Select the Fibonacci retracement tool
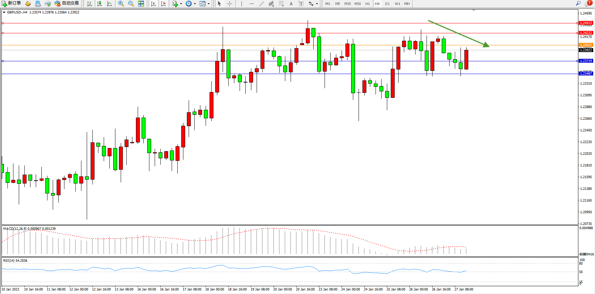The width and height of the screenshot is (595, 294). coord(281,4)
